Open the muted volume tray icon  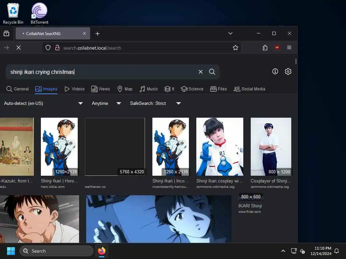coord(302,251)
